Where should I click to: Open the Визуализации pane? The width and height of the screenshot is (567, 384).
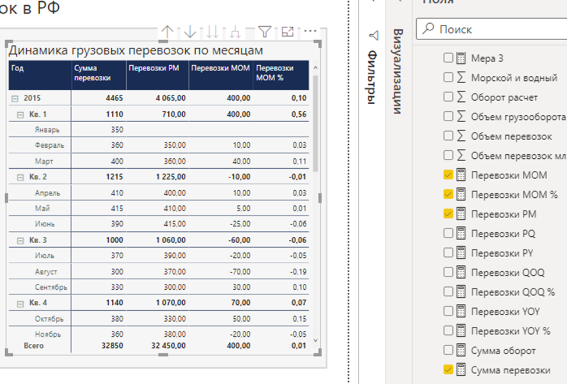398,71
